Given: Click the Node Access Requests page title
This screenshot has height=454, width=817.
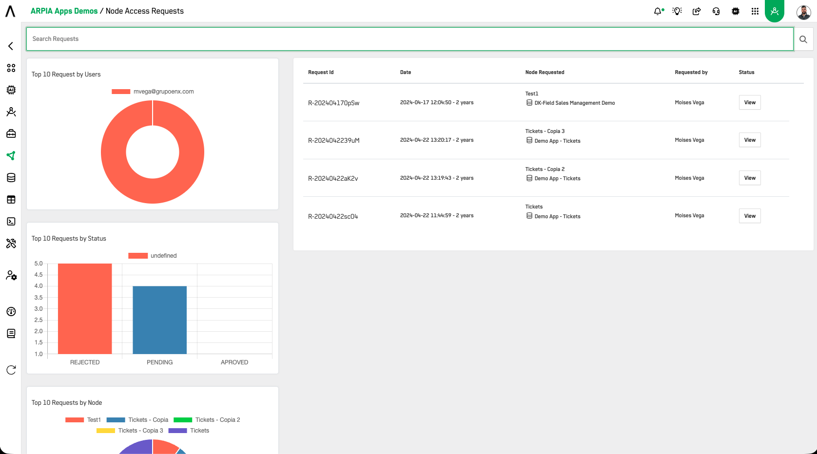Looking at the screenshot, I should coord(145,11).
